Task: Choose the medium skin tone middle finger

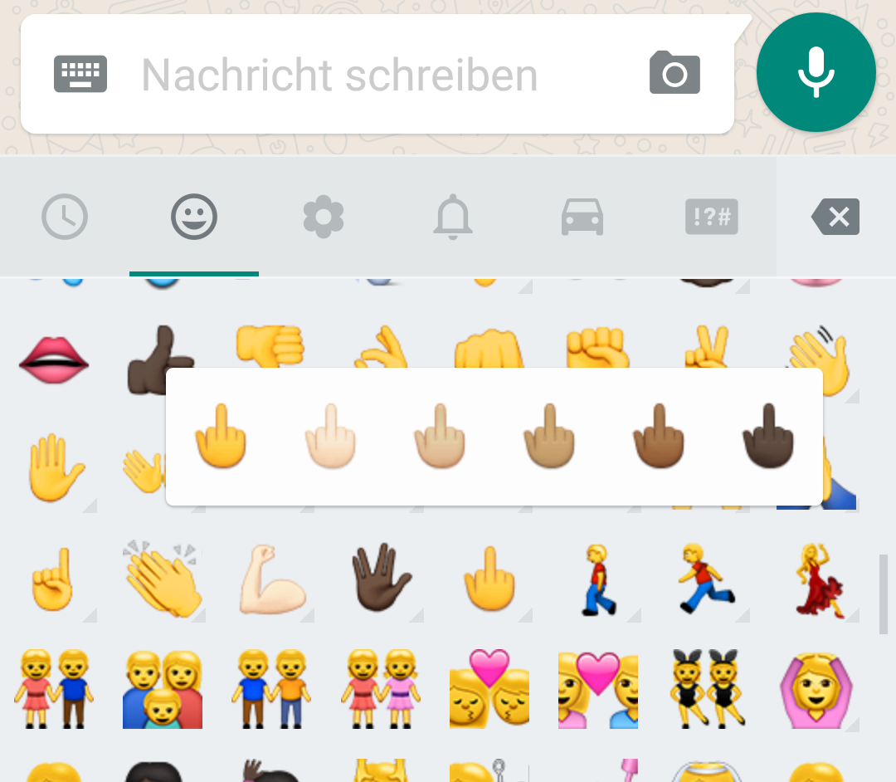Action: pos(549,436)
